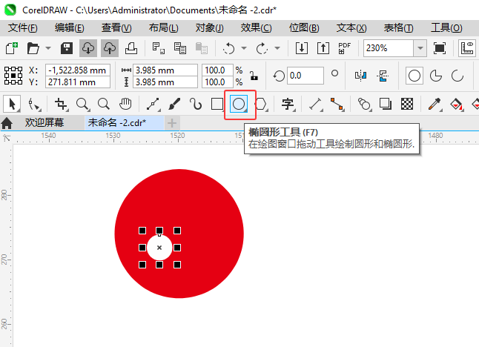Select the Pan hand tool
This screenshot has width=479, height=347.
click(x=125, y=104)
